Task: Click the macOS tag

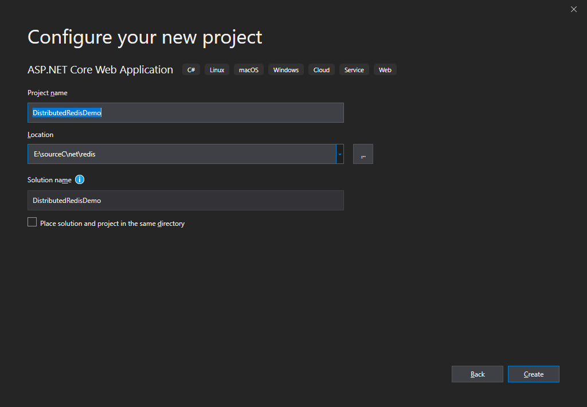Action: click(x=249, y=69)
